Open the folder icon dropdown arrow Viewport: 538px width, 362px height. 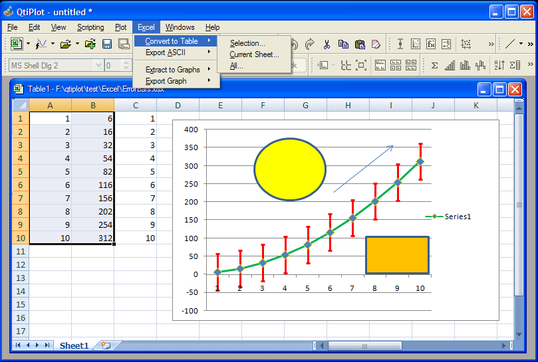(77, 45)
